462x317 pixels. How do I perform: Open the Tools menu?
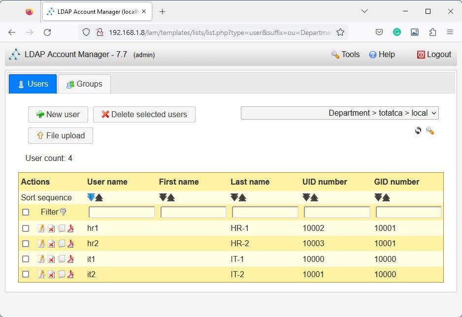click(x=345, y=55)
